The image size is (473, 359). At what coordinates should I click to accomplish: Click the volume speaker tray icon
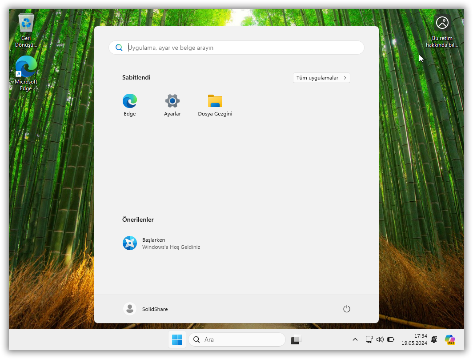pos(380,339)
